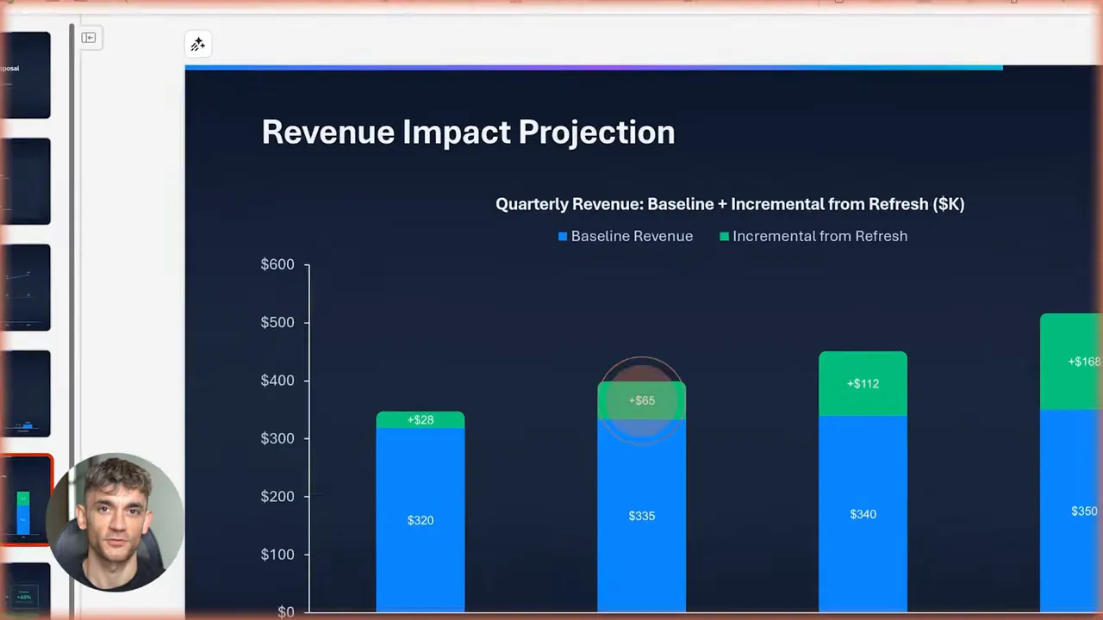
Task: Open the slide thumbnail showing +48%
Action: [24, 590]
